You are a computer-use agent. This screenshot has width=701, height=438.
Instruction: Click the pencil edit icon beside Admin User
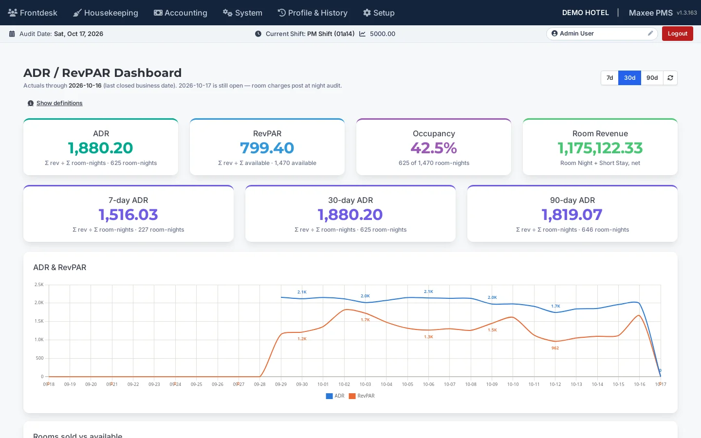pos(650,33)
